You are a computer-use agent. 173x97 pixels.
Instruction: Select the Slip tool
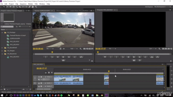23,7
